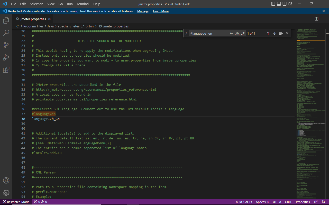The height and width of the screenshot is (205, 329).
Task: Toggle Use Regular Expression in find
Action: tap(243, 33)
